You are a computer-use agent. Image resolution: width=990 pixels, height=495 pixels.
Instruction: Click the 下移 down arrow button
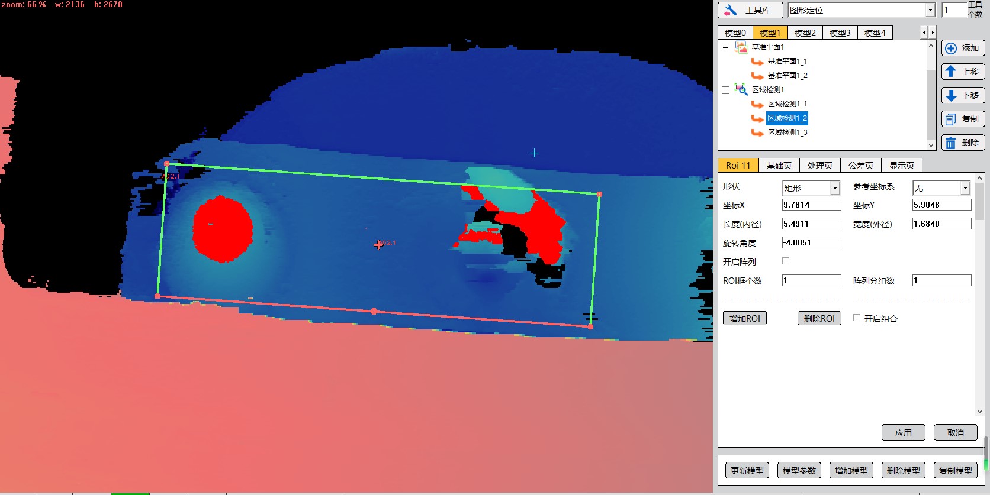pyautogui.click(x=963, y=95)
